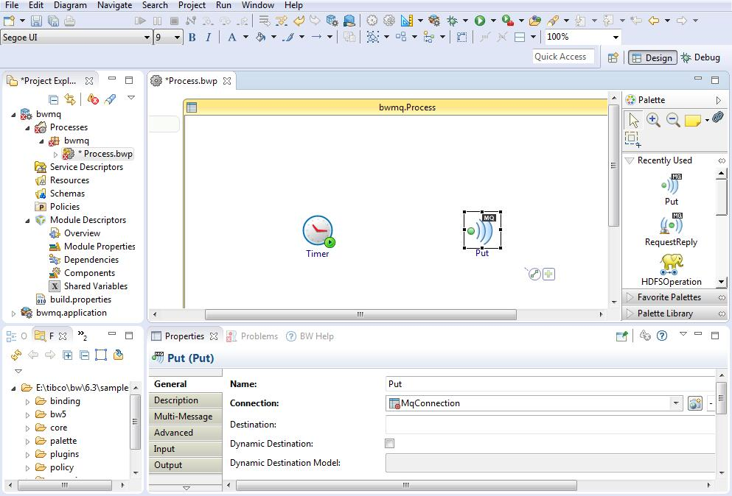Image resolution: width=732 pixels, height=496 pixels.
Task: Click the fill color bucket icon
Action: coord(260,38)
